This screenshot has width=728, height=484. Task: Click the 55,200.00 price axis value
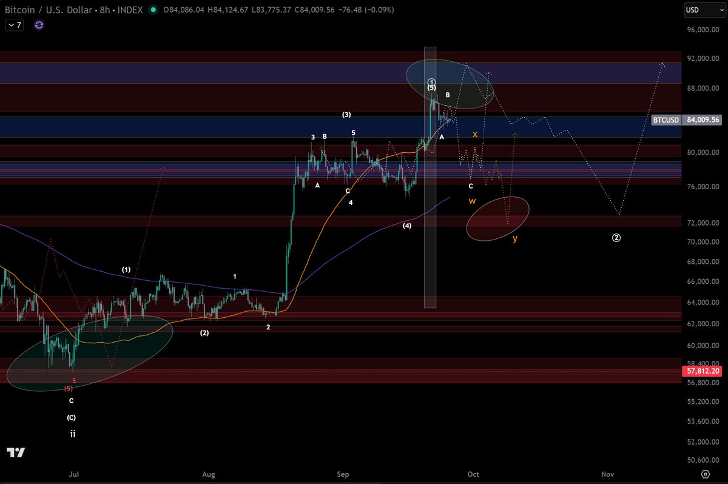click(x=703, y=402)
